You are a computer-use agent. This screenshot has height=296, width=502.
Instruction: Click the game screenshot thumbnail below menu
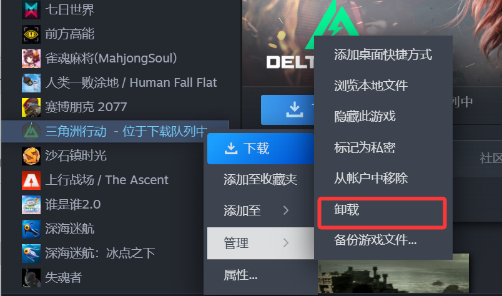point(393,274)
